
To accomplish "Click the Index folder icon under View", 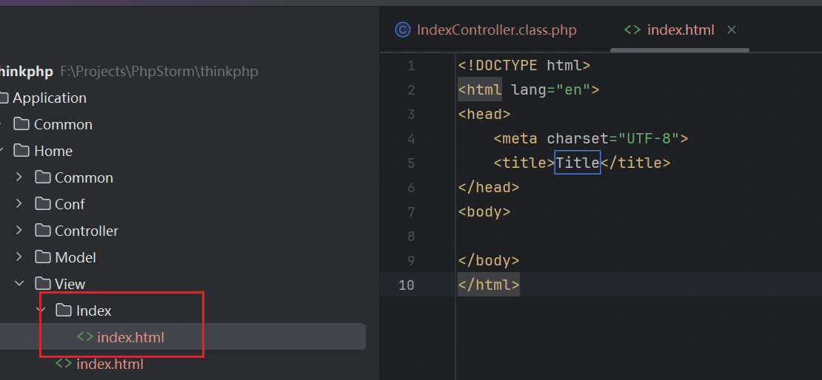I will 64,311.
